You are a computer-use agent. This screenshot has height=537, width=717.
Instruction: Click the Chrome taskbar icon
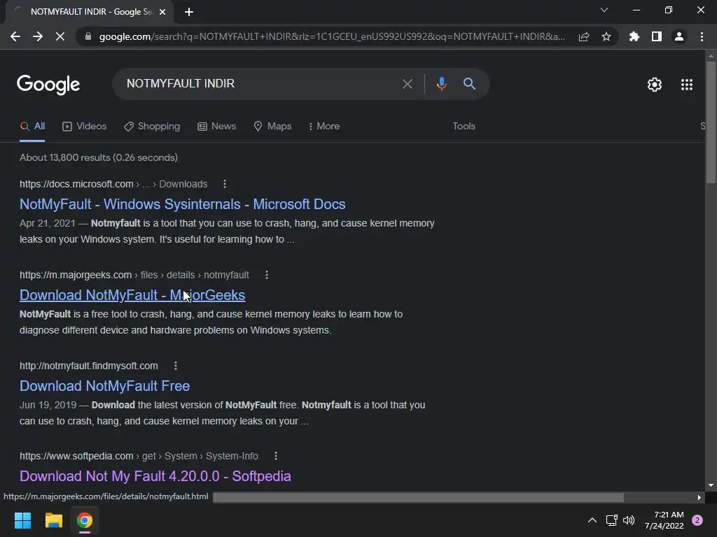[85, 520]
